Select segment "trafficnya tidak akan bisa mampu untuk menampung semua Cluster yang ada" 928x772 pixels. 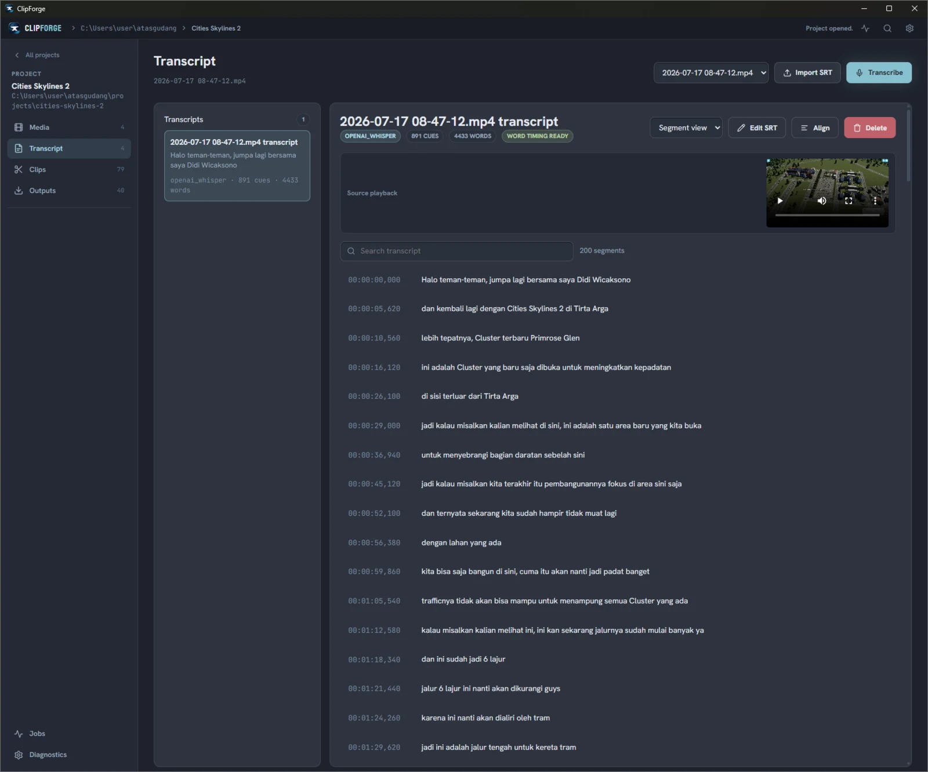[554, 601]
